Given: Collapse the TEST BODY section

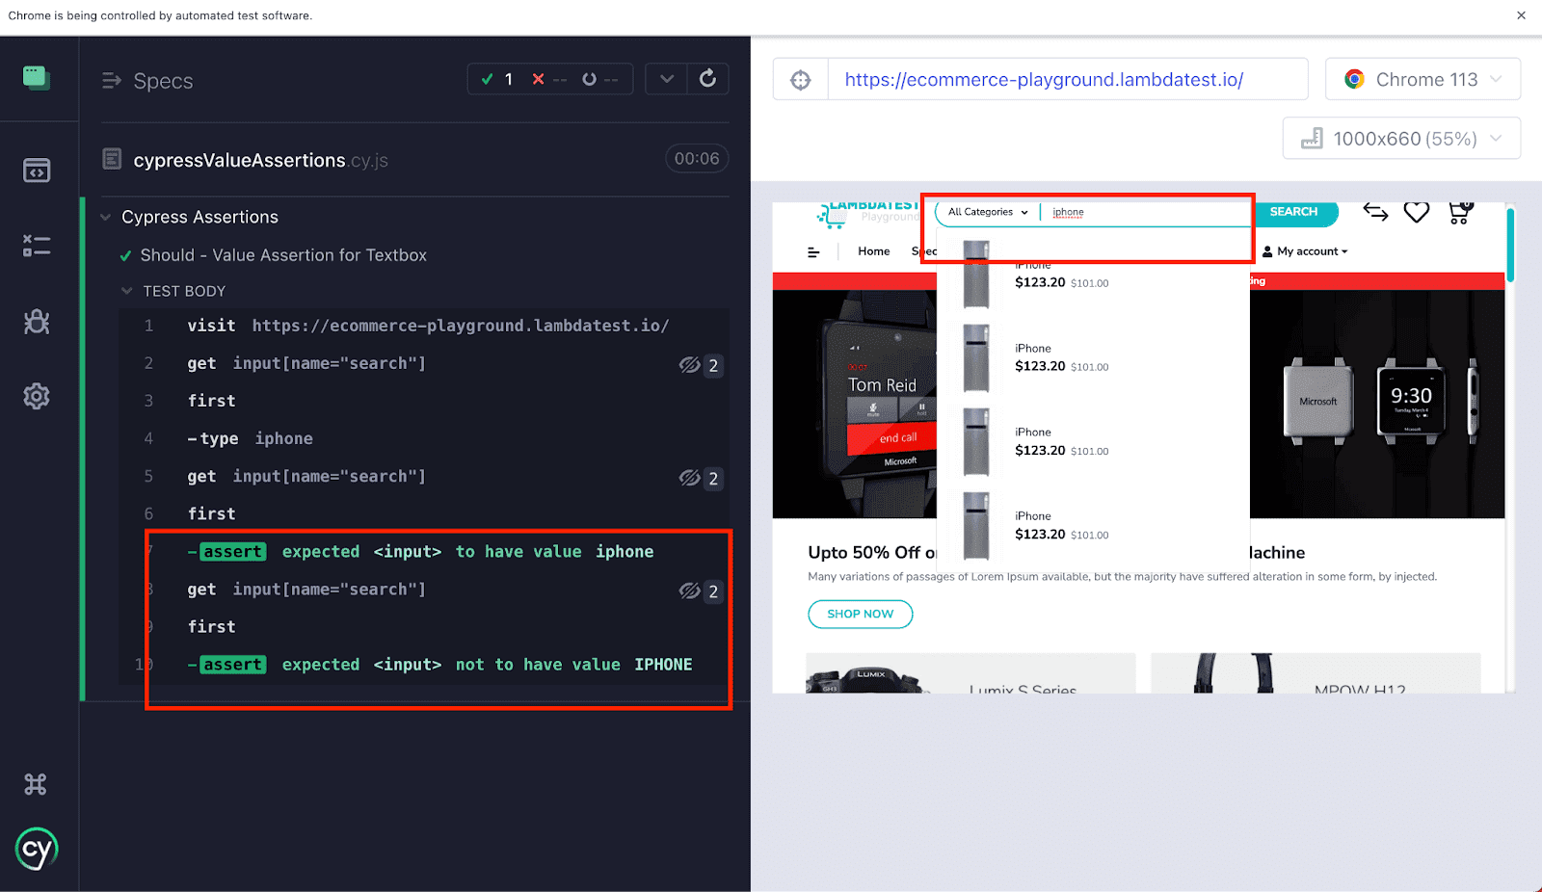Looking at the screenshot, I should (126, 290).
